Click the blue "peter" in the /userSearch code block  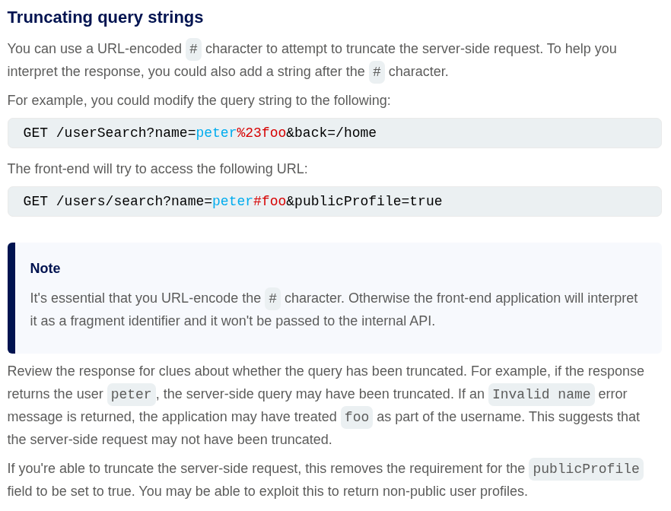[x=216, y=133]
